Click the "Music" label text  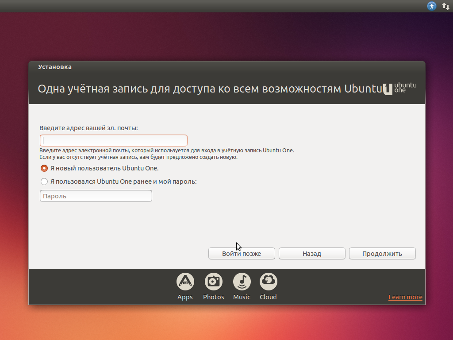pyautogui.click(x=242, y=297)
